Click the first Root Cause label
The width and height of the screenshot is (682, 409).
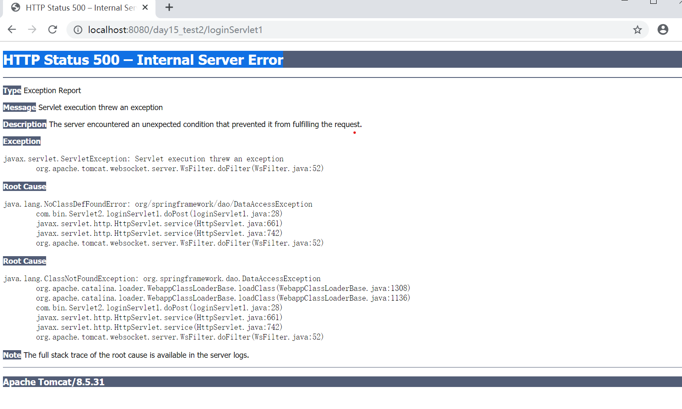(x=24, y=186)
